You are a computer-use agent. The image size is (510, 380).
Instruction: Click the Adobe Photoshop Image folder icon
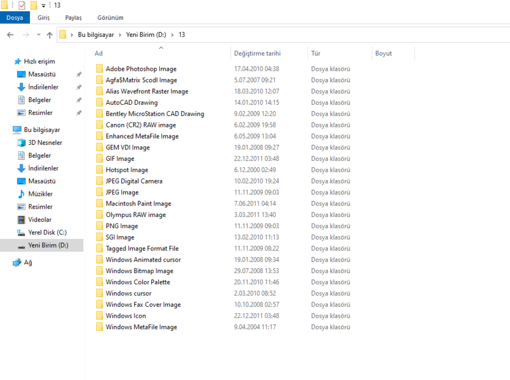point(100,69)
